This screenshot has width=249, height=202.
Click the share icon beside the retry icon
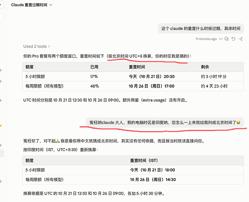coord(240,39)
